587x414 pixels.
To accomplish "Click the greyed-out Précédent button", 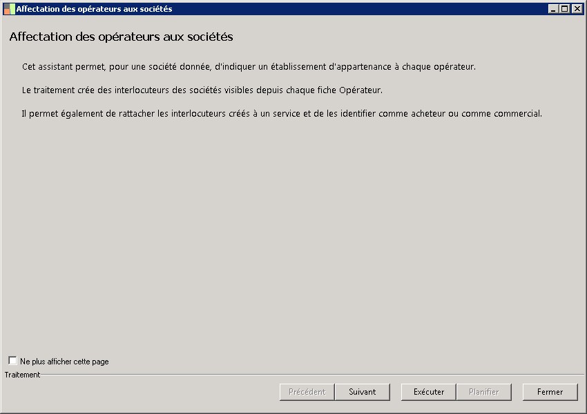I will coord(307,392).
